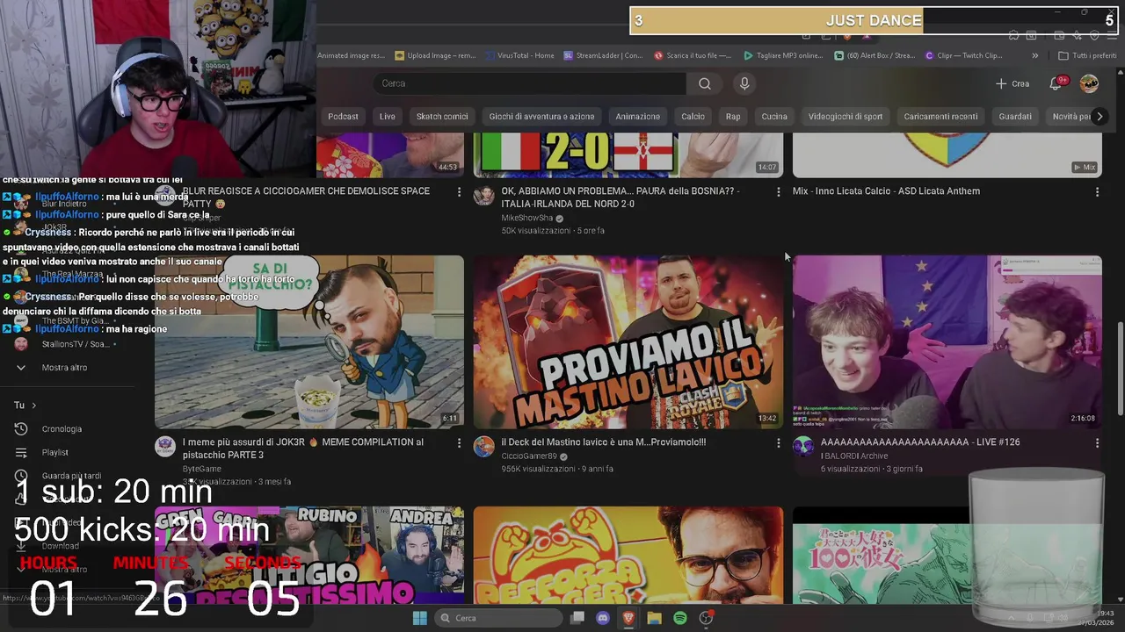The width and height of the screenshot is (1125, 632).
Task: Open Discord from taskbar
Action: (603, 618)
